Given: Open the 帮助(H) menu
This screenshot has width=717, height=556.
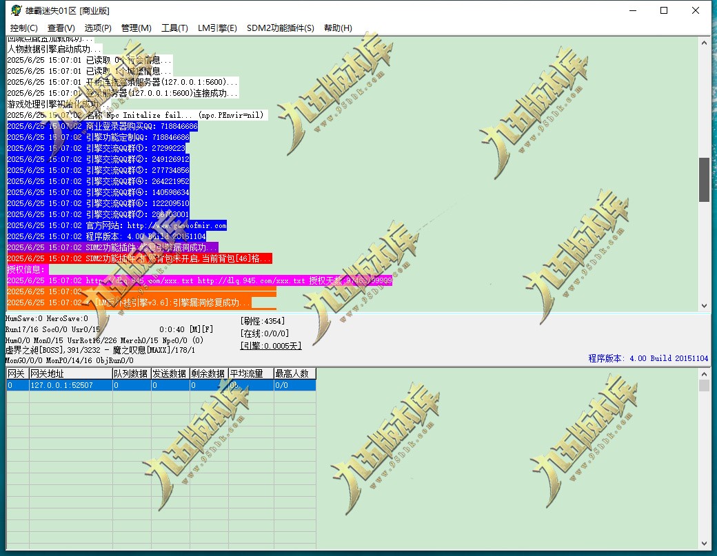Looking at the screenshot, I should (x=338, y=28).
